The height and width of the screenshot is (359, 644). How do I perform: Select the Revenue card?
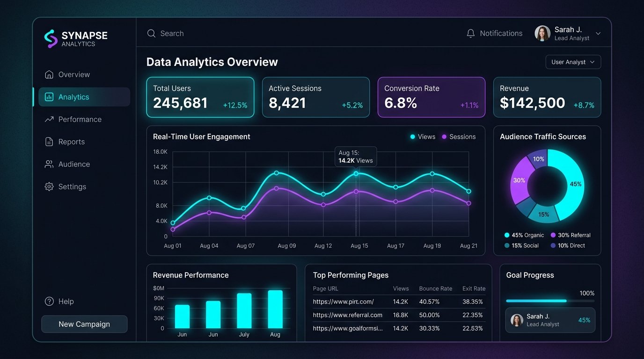pos(547,97)
